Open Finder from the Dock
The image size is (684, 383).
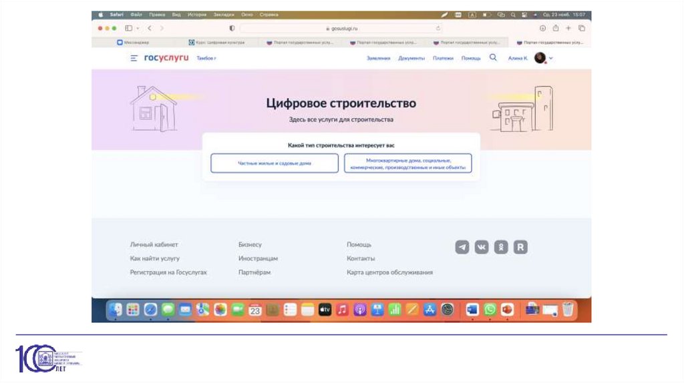point(115,310)
